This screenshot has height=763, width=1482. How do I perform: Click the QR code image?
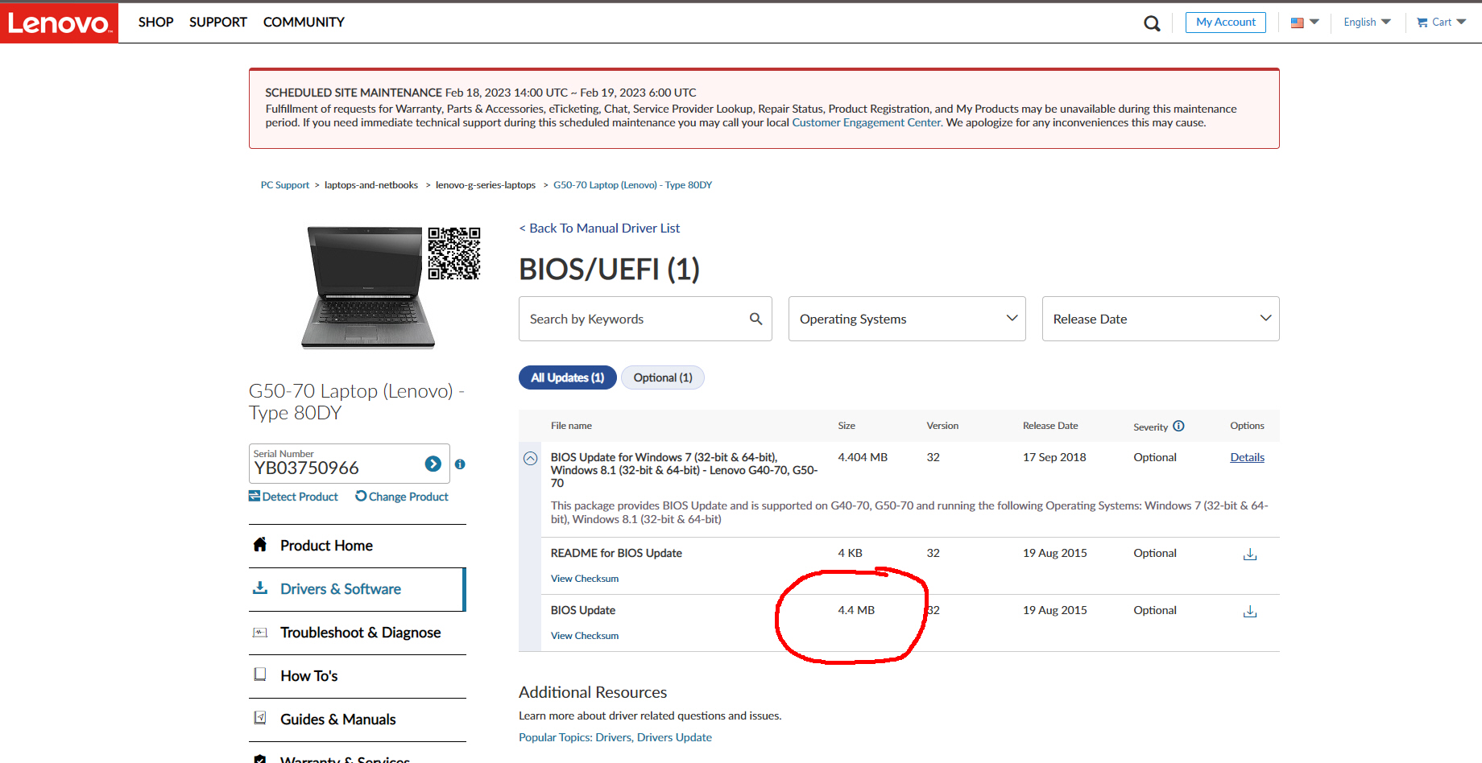[x=454, y=254]
